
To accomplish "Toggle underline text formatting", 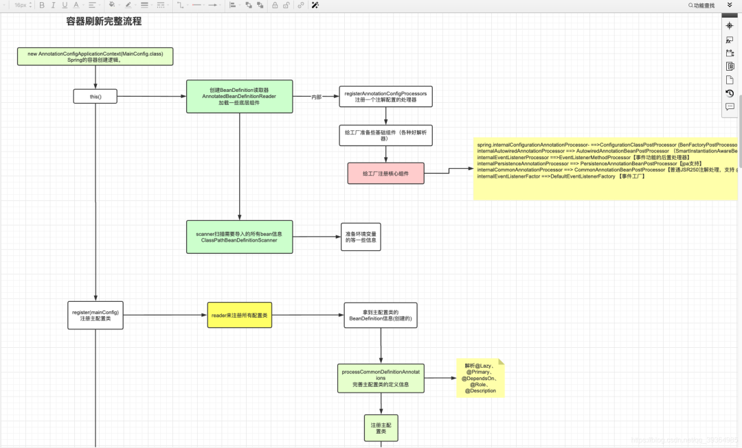I will 65,5.
